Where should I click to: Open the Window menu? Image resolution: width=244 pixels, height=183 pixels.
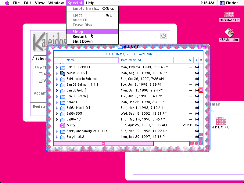(x=56, y=3)
